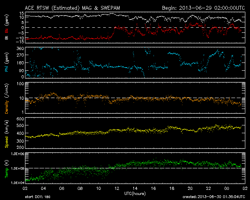Click the "200" tick on the Speed axis
The image size is (250, 200).
pyautogui.click(x=20, y=147)
